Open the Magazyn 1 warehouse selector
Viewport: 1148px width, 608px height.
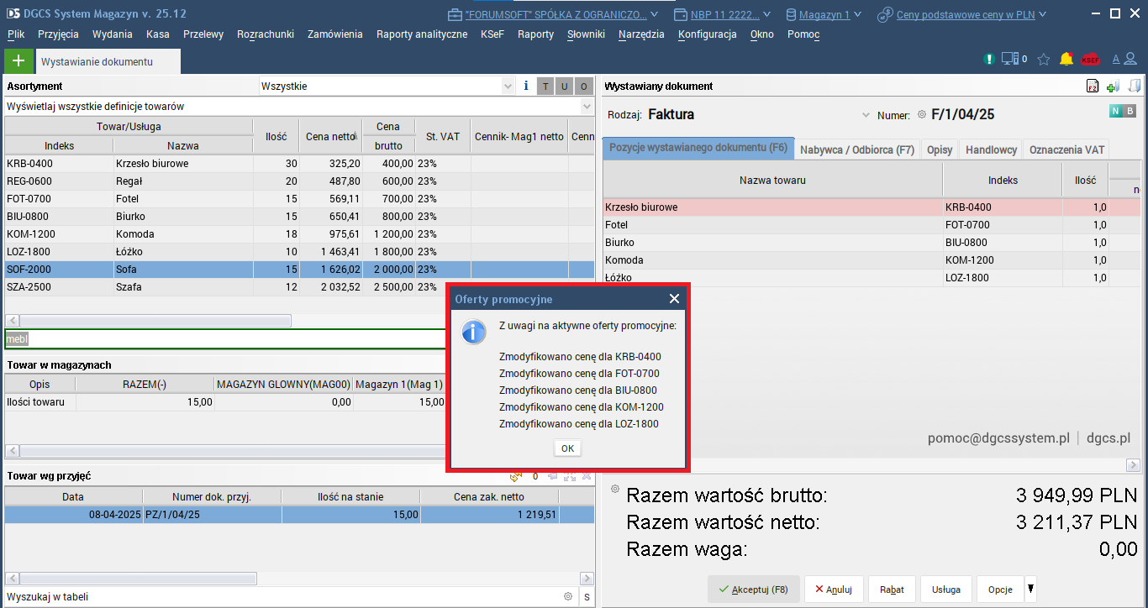(824, 14)
